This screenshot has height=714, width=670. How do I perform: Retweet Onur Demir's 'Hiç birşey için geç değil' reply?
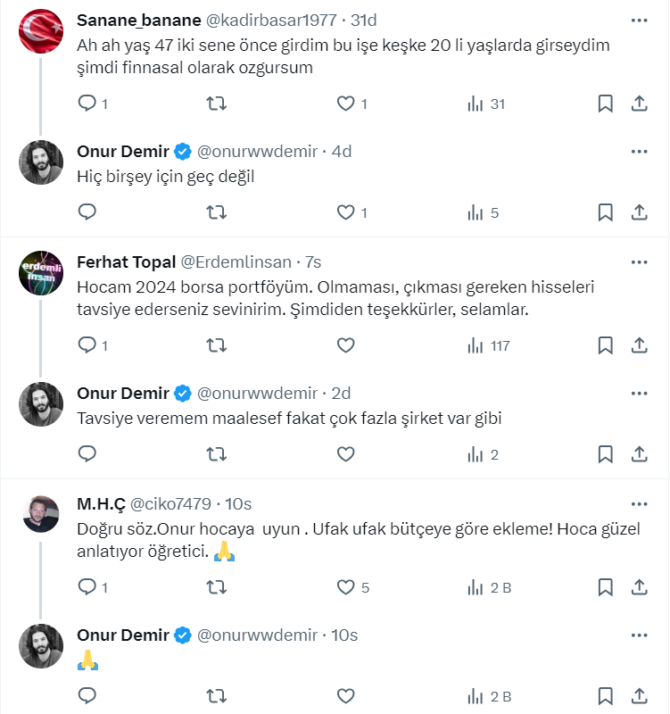pyautogui.click(x=216, y=212)
